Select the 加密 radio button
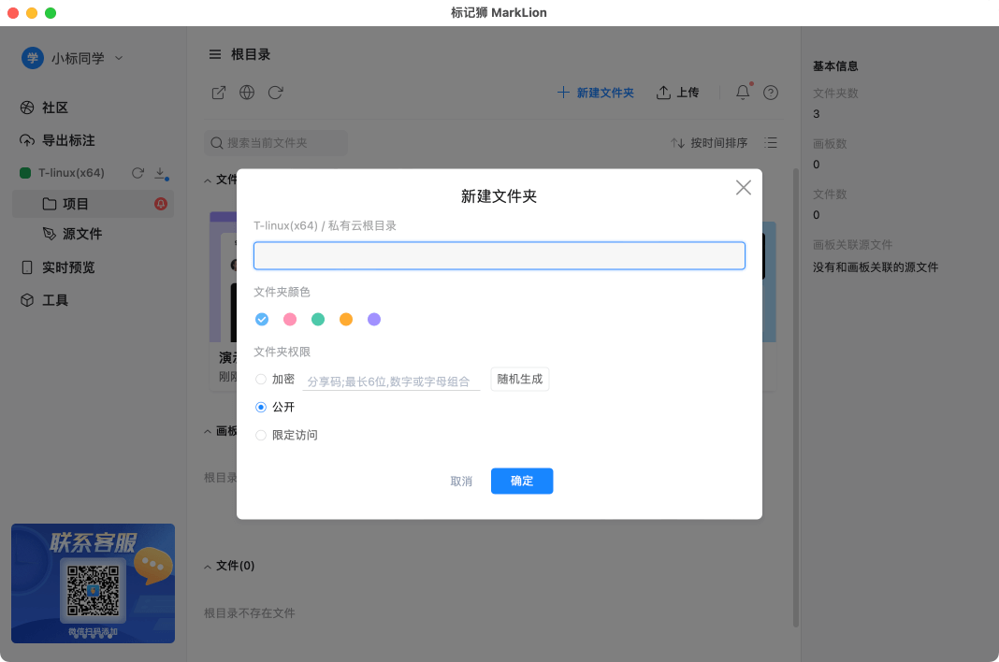999x662 pixels. (260, 379)
